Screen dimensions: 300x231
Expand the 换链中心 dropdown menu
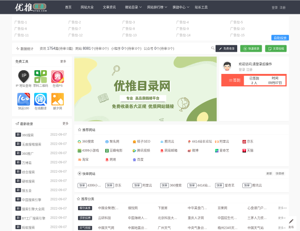pyautogui.click(x=181, y=7)
